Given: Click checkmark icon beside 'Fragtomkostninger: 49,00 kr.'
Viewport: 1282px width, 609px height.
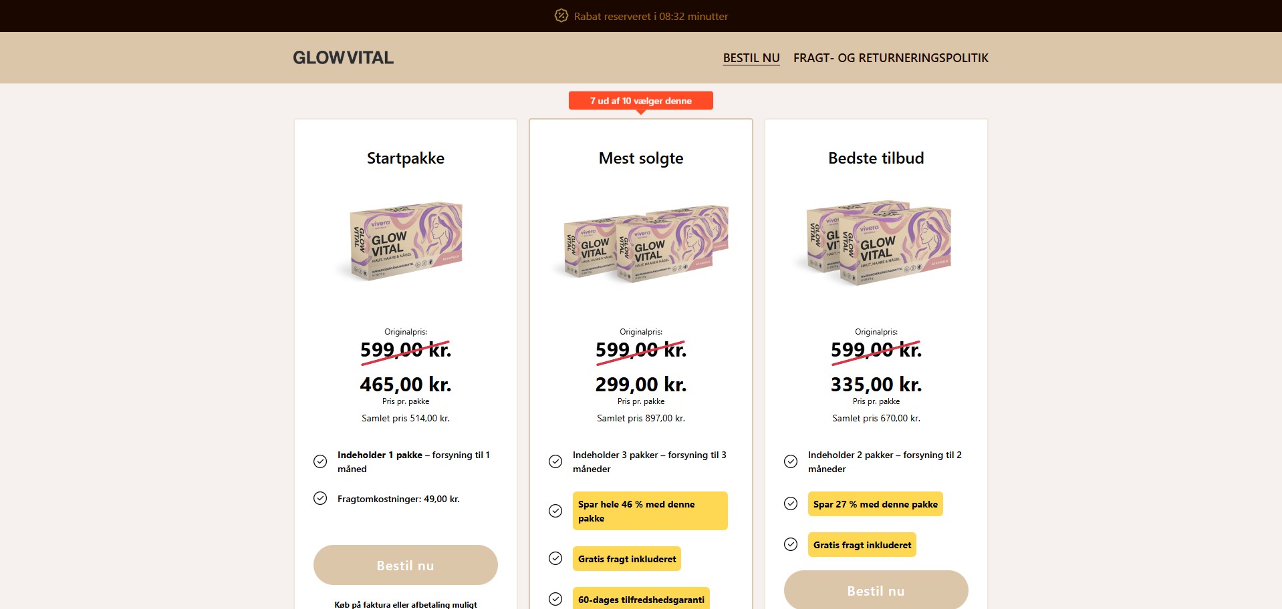Looking at the screenshot, I should coord(320,498).
